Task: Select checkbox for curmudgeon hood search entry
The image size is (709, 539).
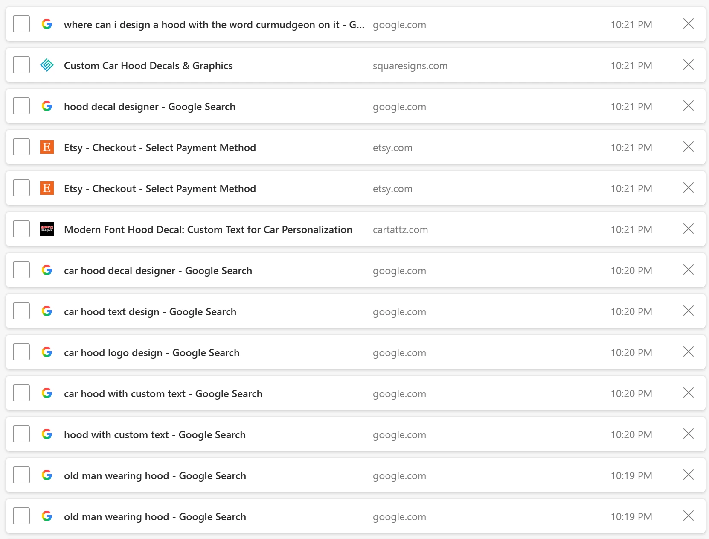Action: click(21, 24)
